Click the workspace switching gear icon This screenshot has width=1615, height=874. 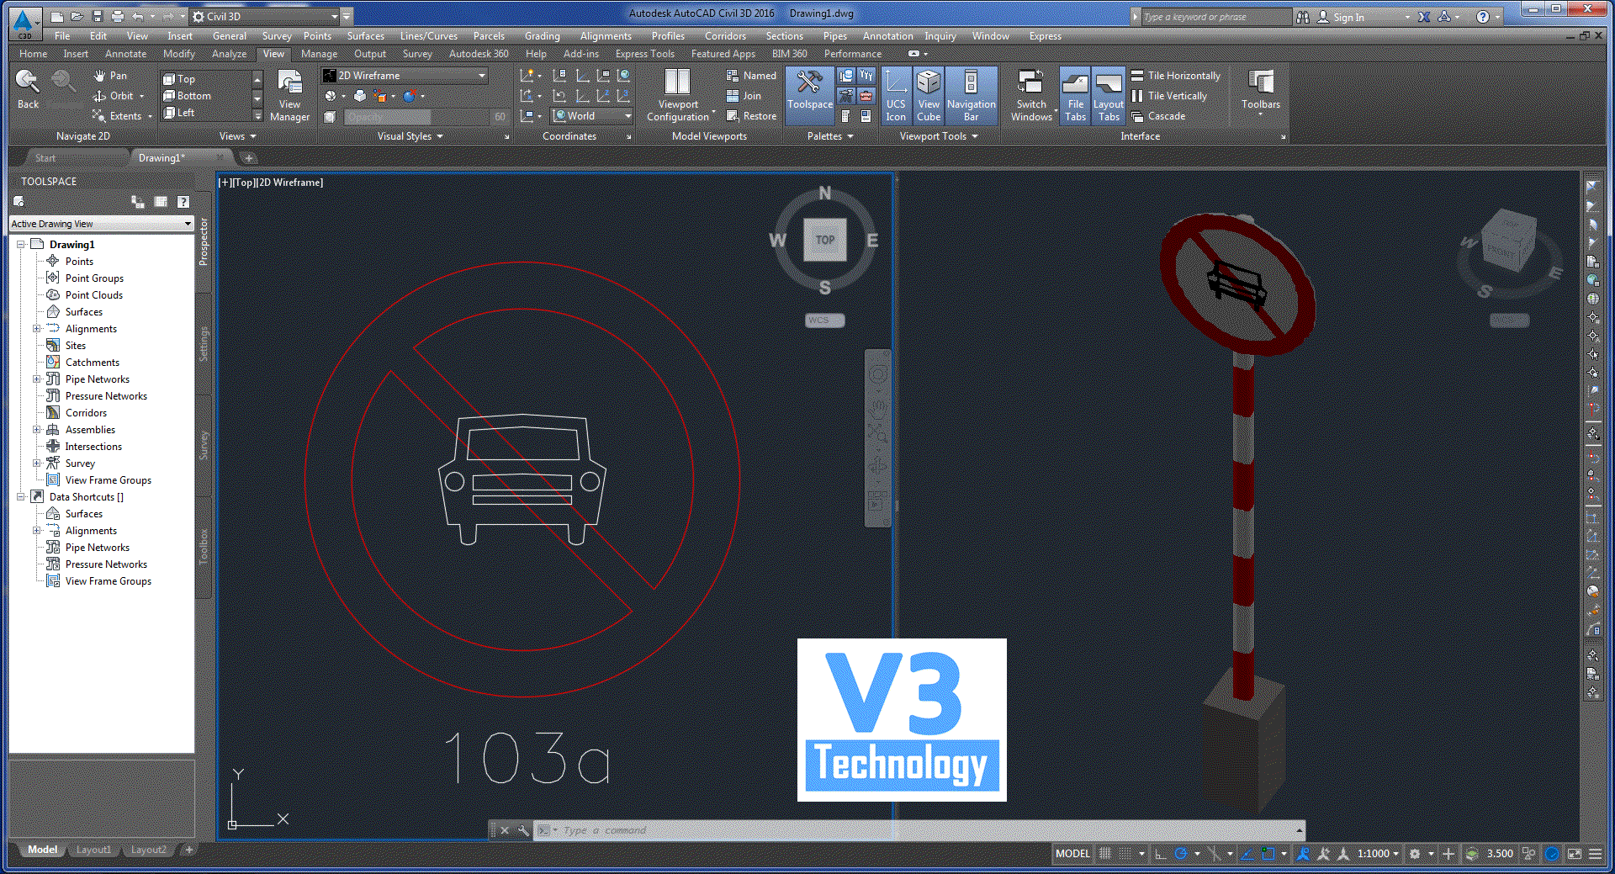[1415, 854]
